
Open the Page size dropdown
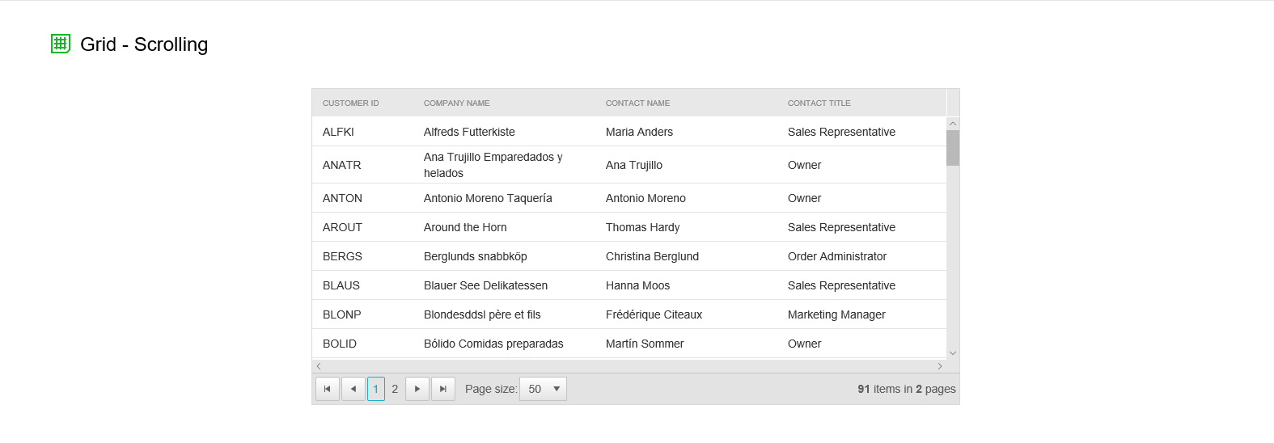543,389
